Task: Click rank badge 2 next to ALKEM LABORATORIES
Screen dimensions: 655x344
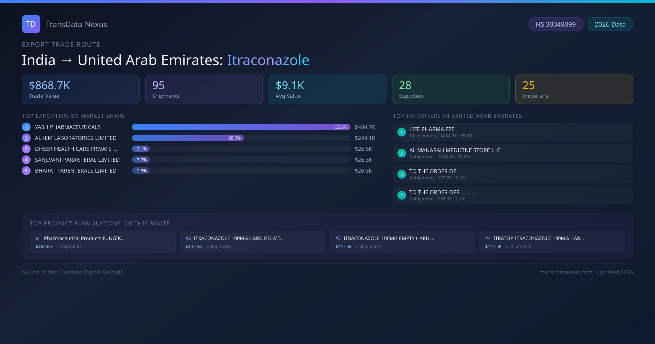Action: tap(26, 138)
